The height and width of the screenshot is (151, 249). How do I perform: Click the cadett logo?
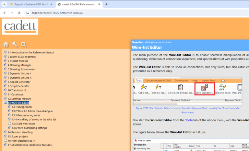pyautogui.click(x=20, y=27)
